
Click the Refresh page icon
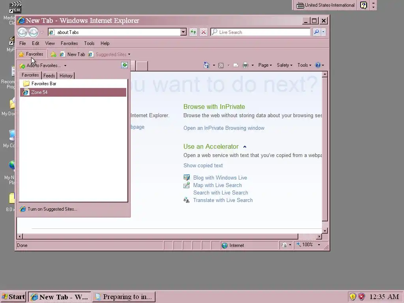(x=193, y=32)
